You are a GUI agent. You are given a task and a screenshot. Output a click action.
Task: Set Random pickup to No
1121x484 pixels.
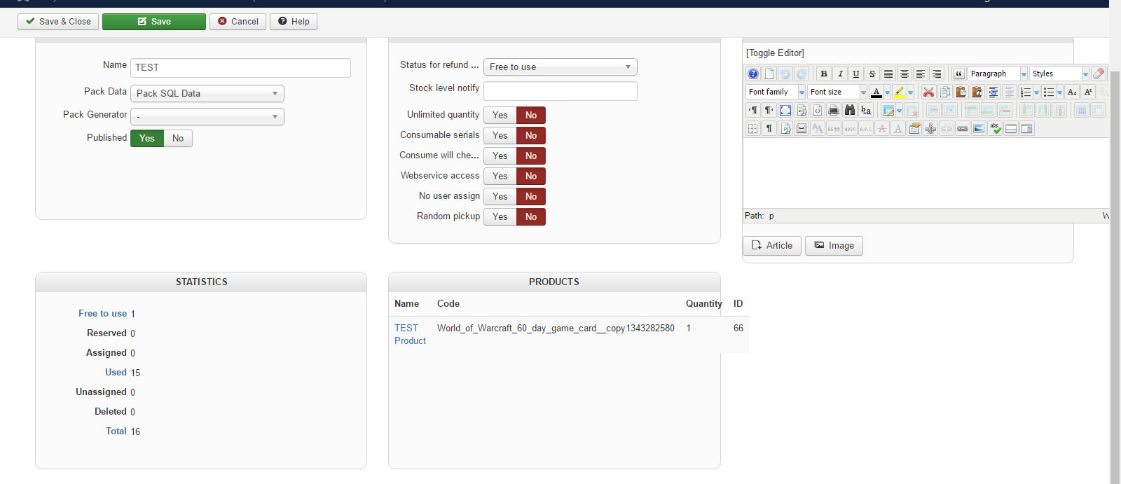click(531, 216)
